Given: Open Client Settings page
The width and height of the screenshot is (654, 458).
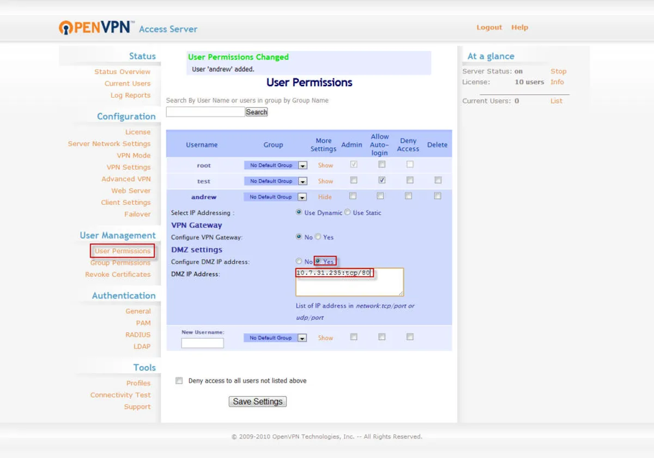Looking at the screenshot, I should (125, 202).
